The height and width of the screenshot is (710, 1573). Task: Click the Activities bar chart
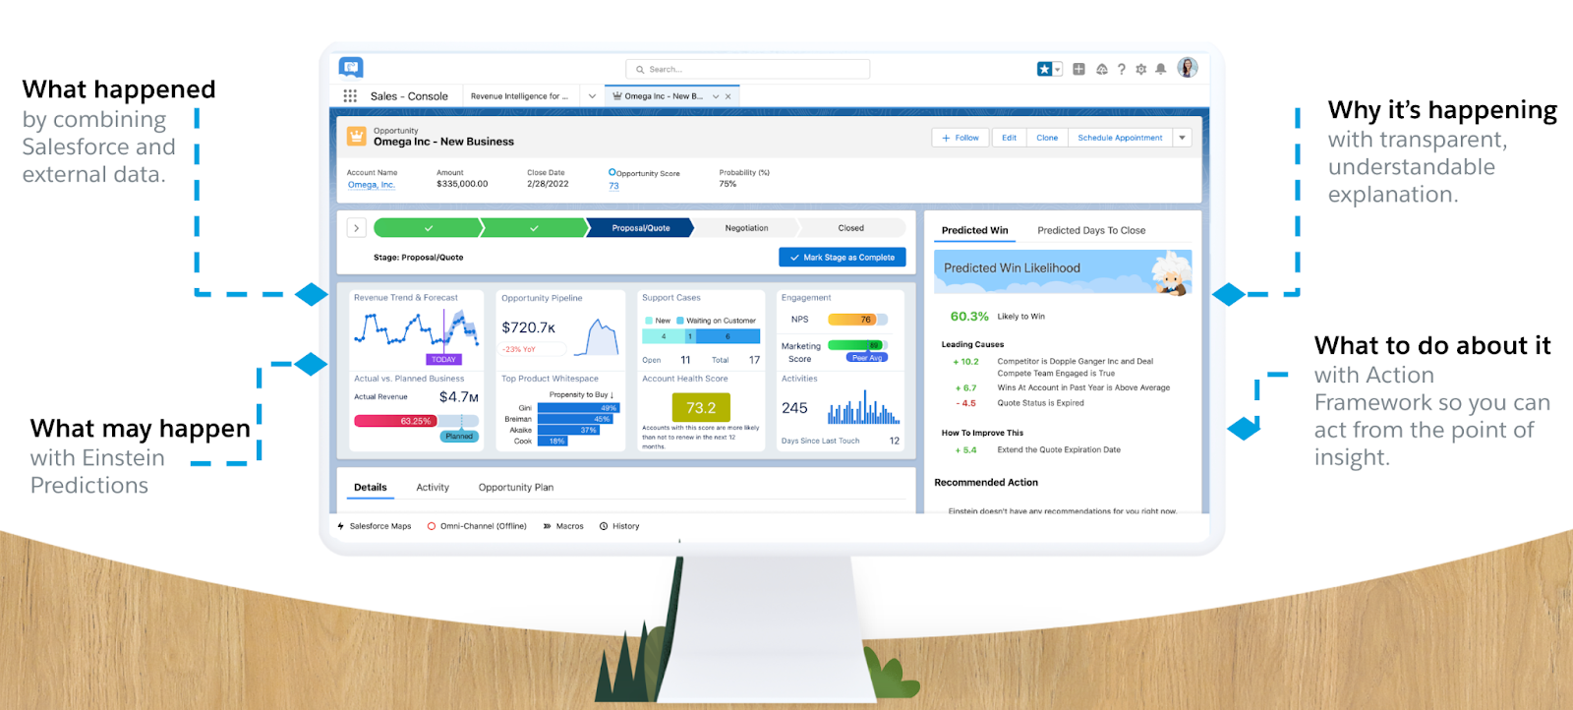[x=864, y=406]
